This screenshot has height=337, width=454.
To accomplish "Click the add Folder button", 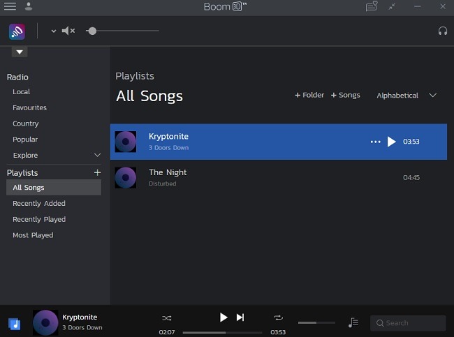I will (x=309, y=95).
